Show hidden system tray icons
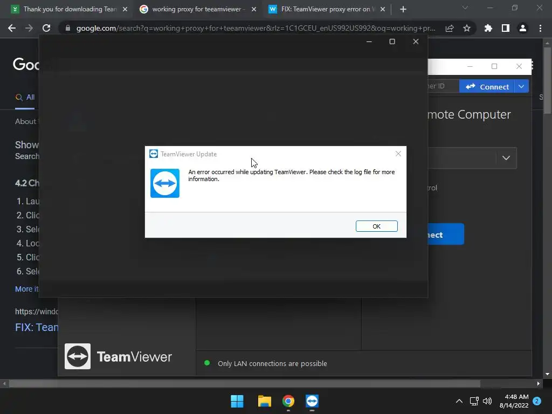Screen dimensions: 552x414 tap(459, 401)
